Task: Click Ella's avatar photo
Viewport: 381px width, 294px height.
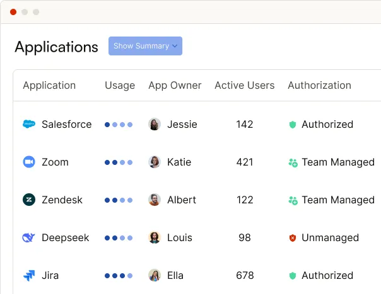Action: 155,275
